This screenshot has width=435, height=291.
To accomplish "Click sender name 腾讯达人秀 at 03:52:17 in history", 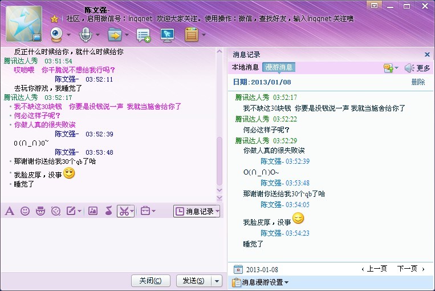I will click(x=252, y=98).
